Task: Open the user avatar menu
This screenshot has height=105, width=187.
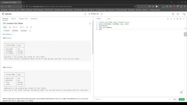Action: point(184,14)
